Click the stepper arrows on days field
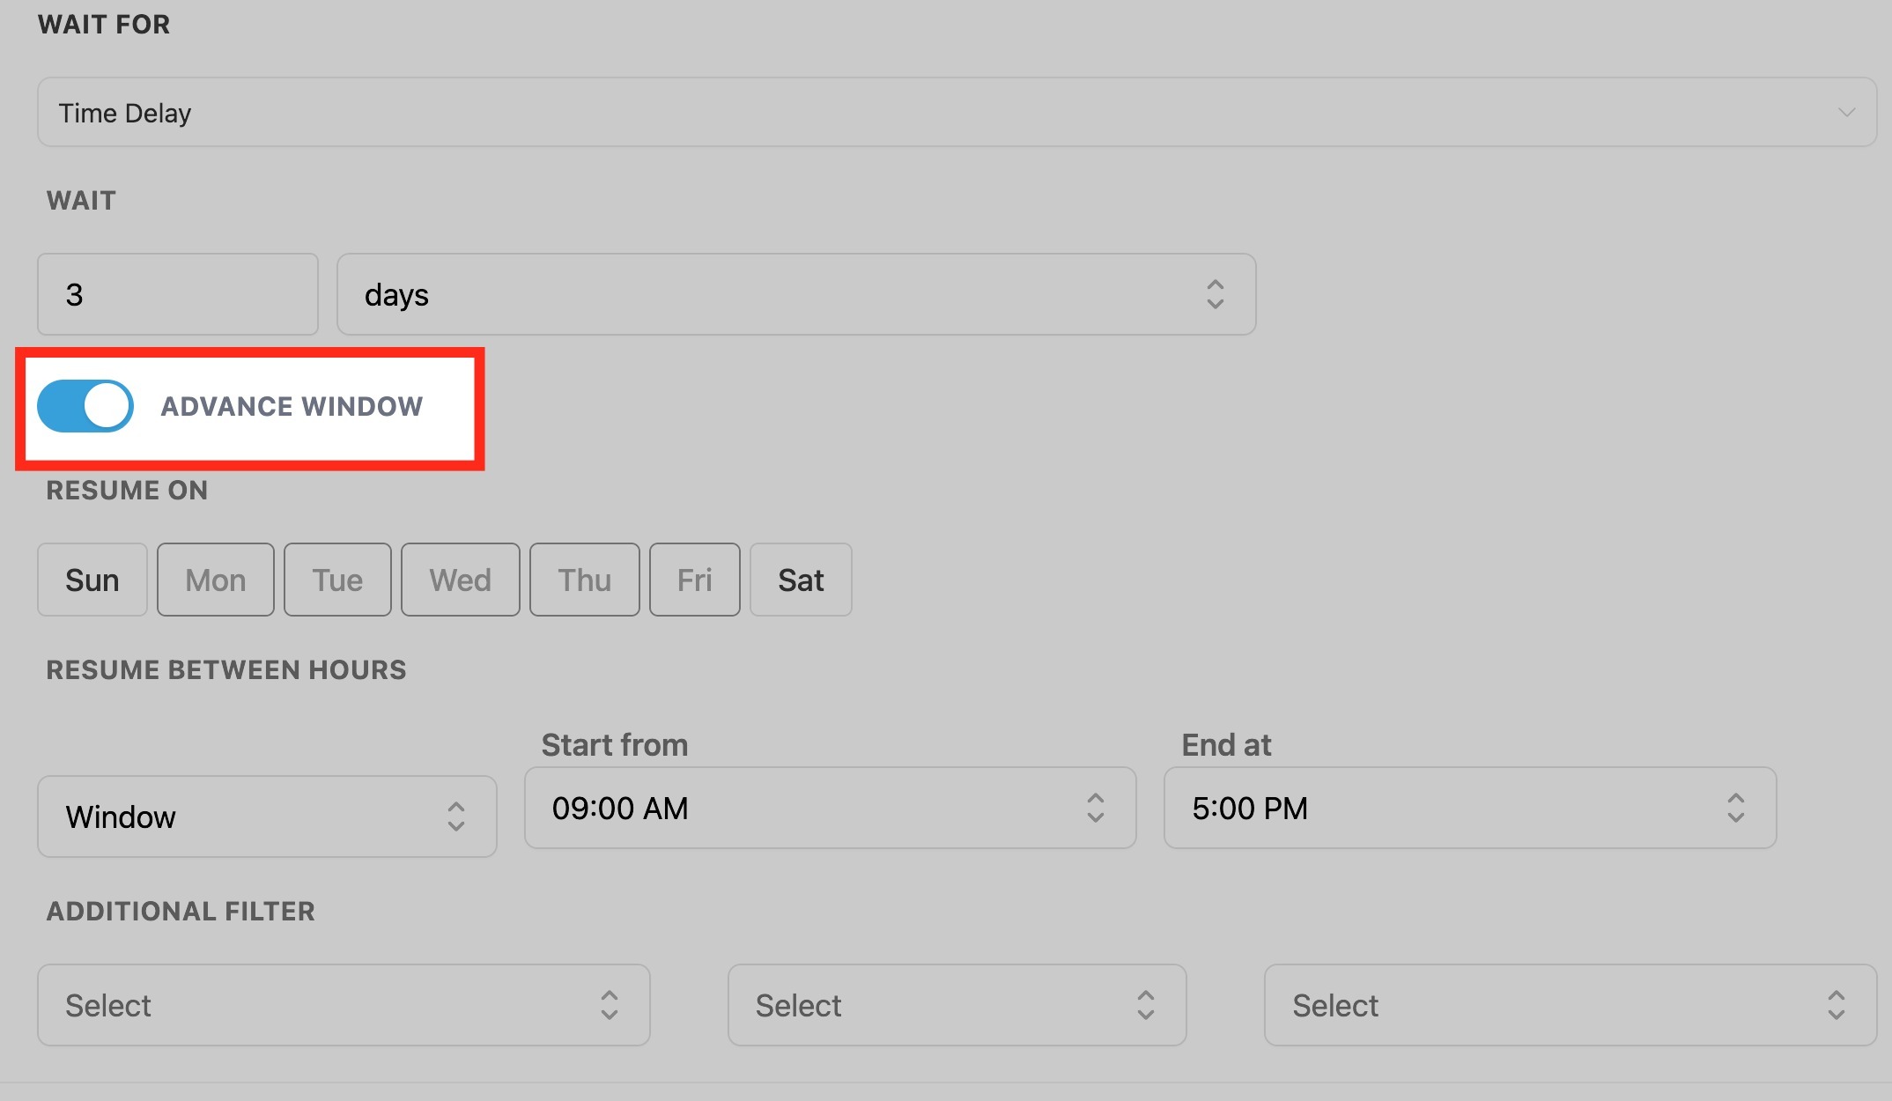 pos(1215,294)
